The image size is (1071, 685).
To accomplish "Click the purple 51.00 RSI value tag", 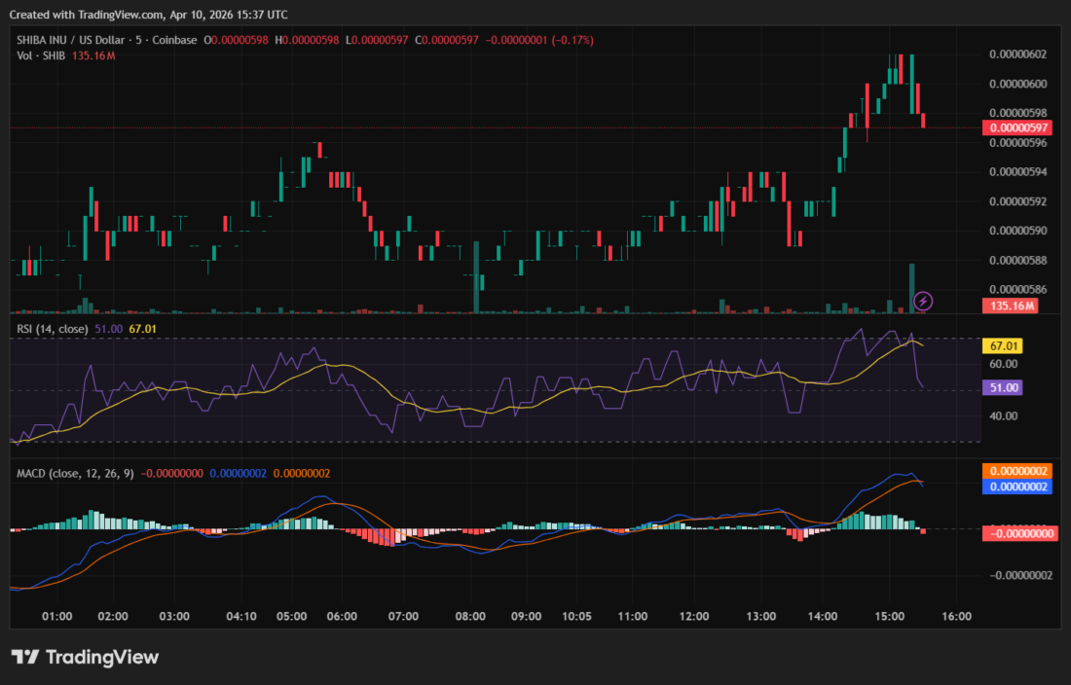I will [x=1004, y=387].
